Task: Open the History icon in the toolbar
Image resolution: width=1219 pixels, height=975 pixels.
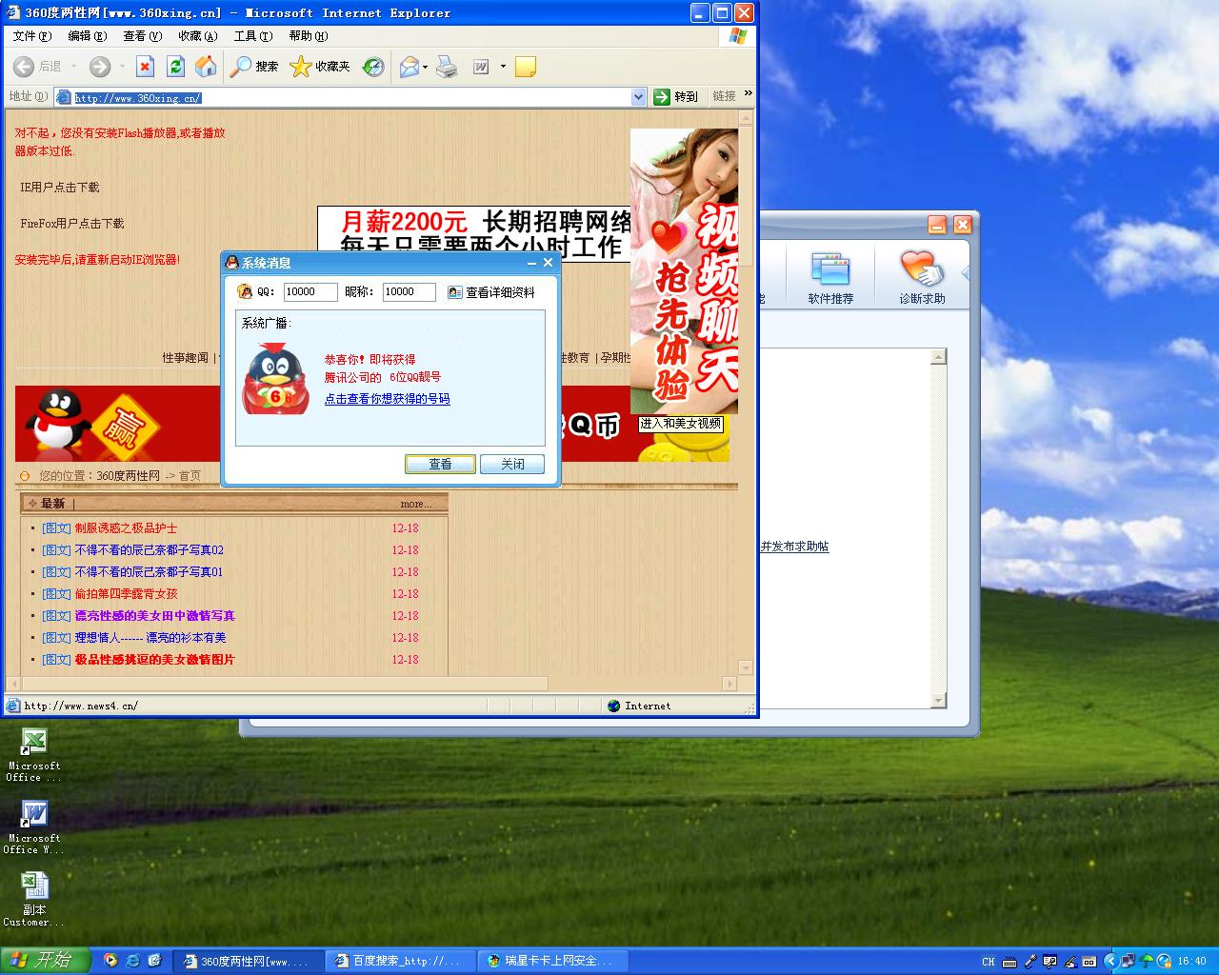Action: 373,66
